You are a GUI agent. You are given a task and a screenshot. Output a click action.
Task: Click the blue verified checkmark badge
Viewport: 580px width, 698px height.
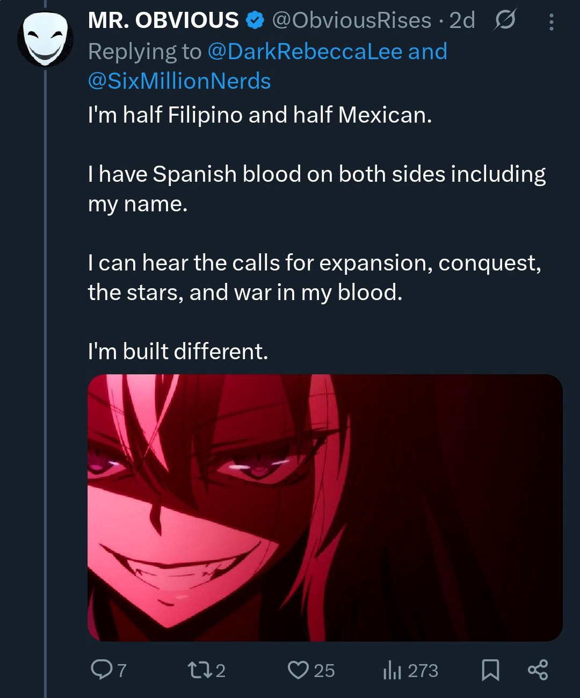[255, 20]
